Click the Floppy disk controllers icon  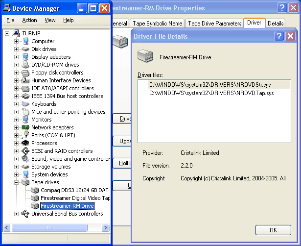click(25, 73)
